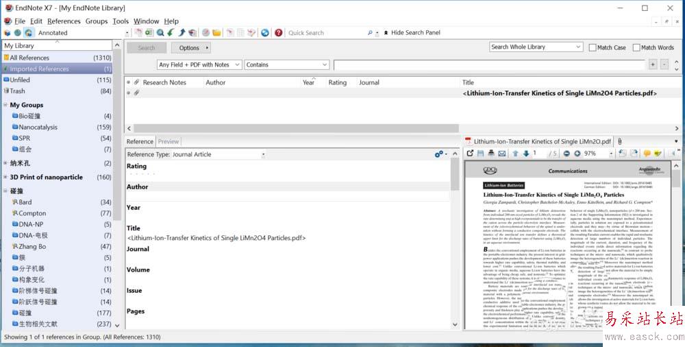The image size is (685, 347).
Task: Enable the Match Case checkbox
Action: click(x=593, y=47)
